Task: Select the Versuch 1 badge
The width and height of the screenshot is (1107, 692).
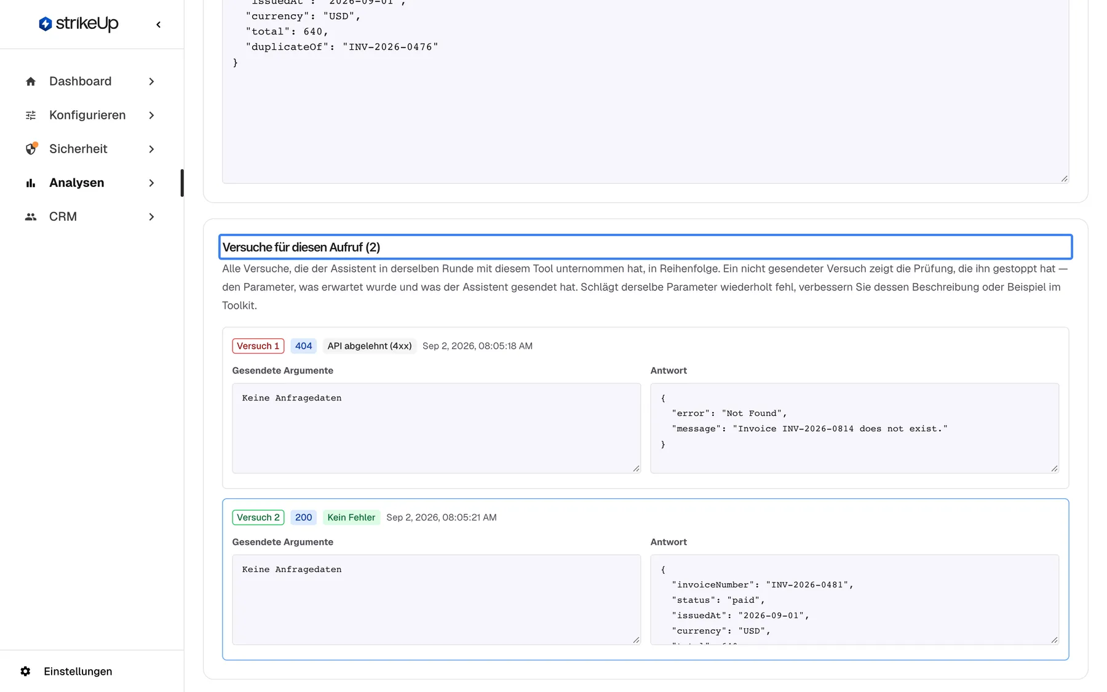Action: [258, 346]
